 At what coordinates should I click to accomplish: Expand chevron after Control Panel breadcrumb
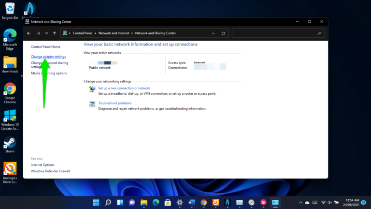coord(95,33)
